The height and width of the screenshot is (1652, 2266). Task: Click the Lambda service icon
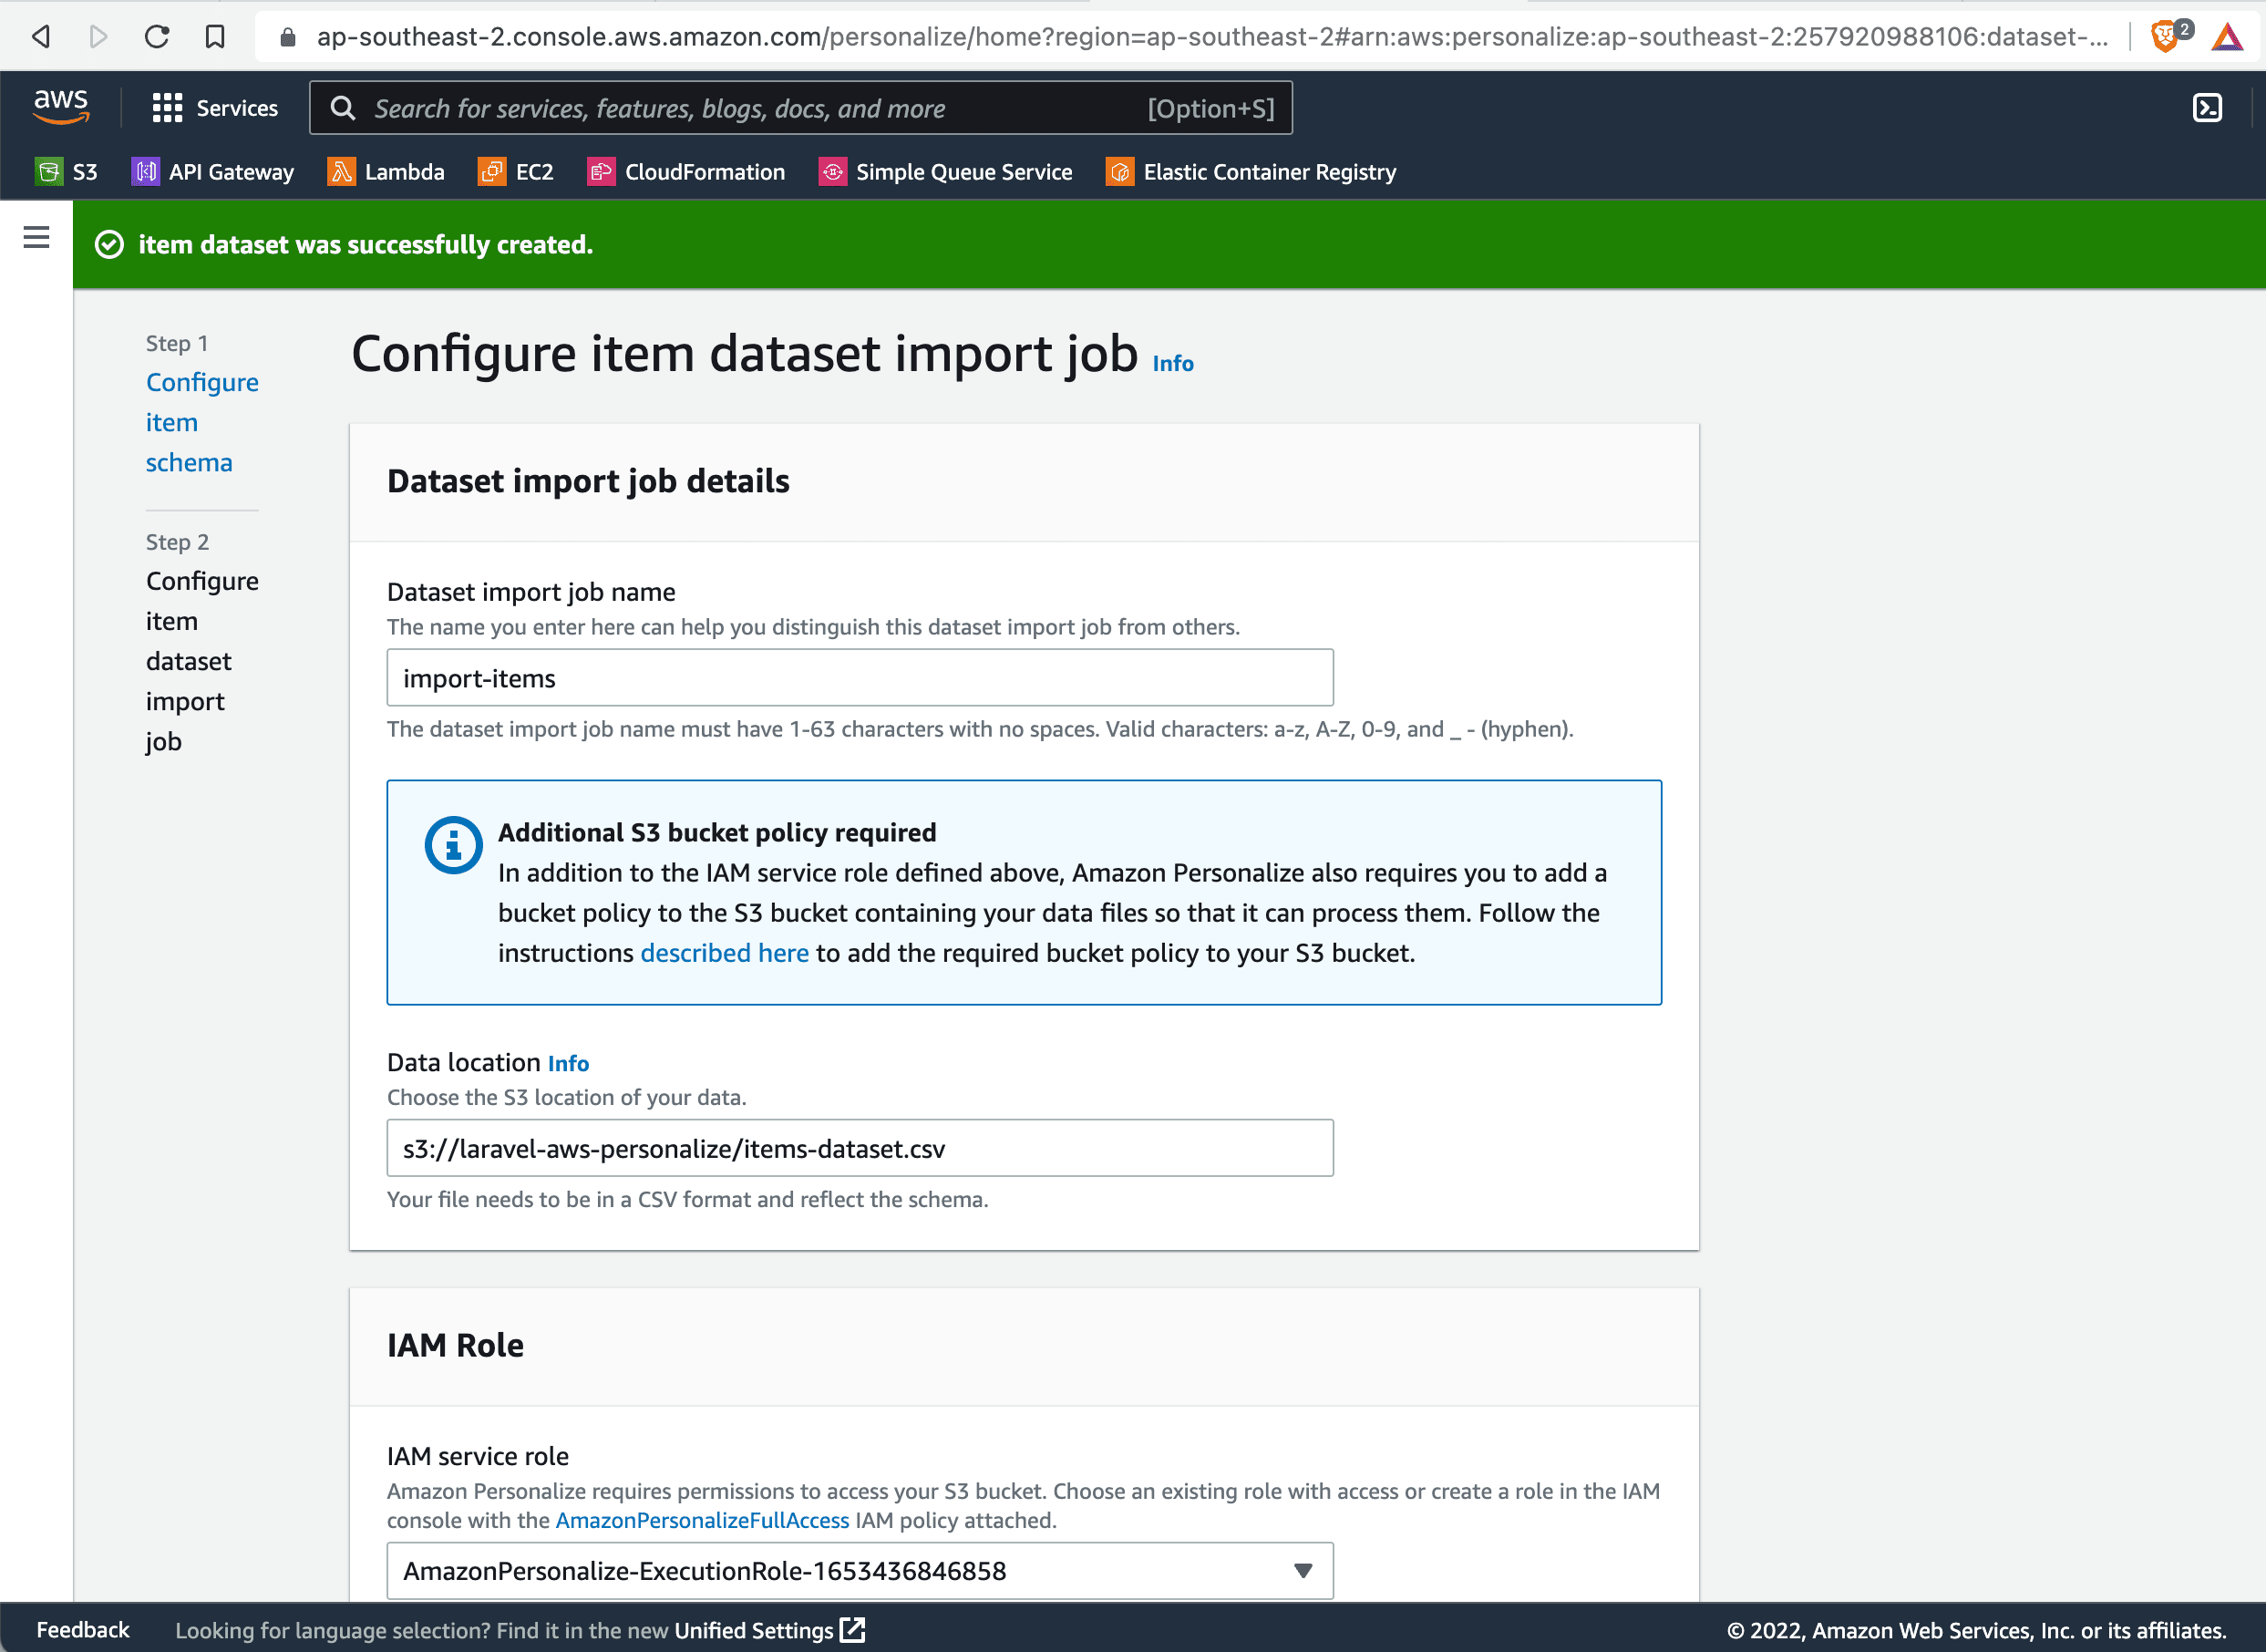point(340,170)
